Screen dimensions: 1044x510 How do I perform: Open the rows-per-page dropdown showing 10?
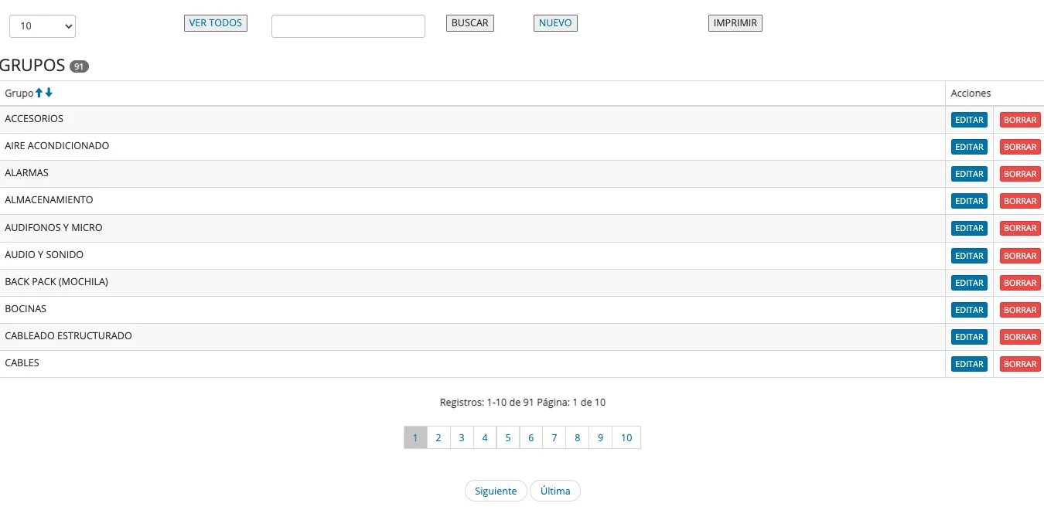click(43, 25)
